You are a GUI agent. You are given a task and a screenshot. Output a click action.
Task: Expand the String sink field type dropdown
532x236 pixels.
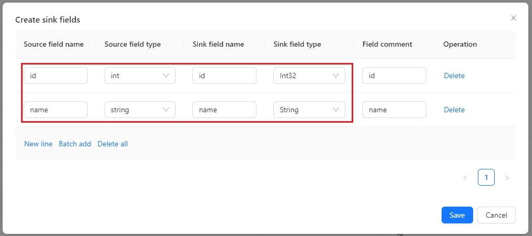tap(309, 110)
